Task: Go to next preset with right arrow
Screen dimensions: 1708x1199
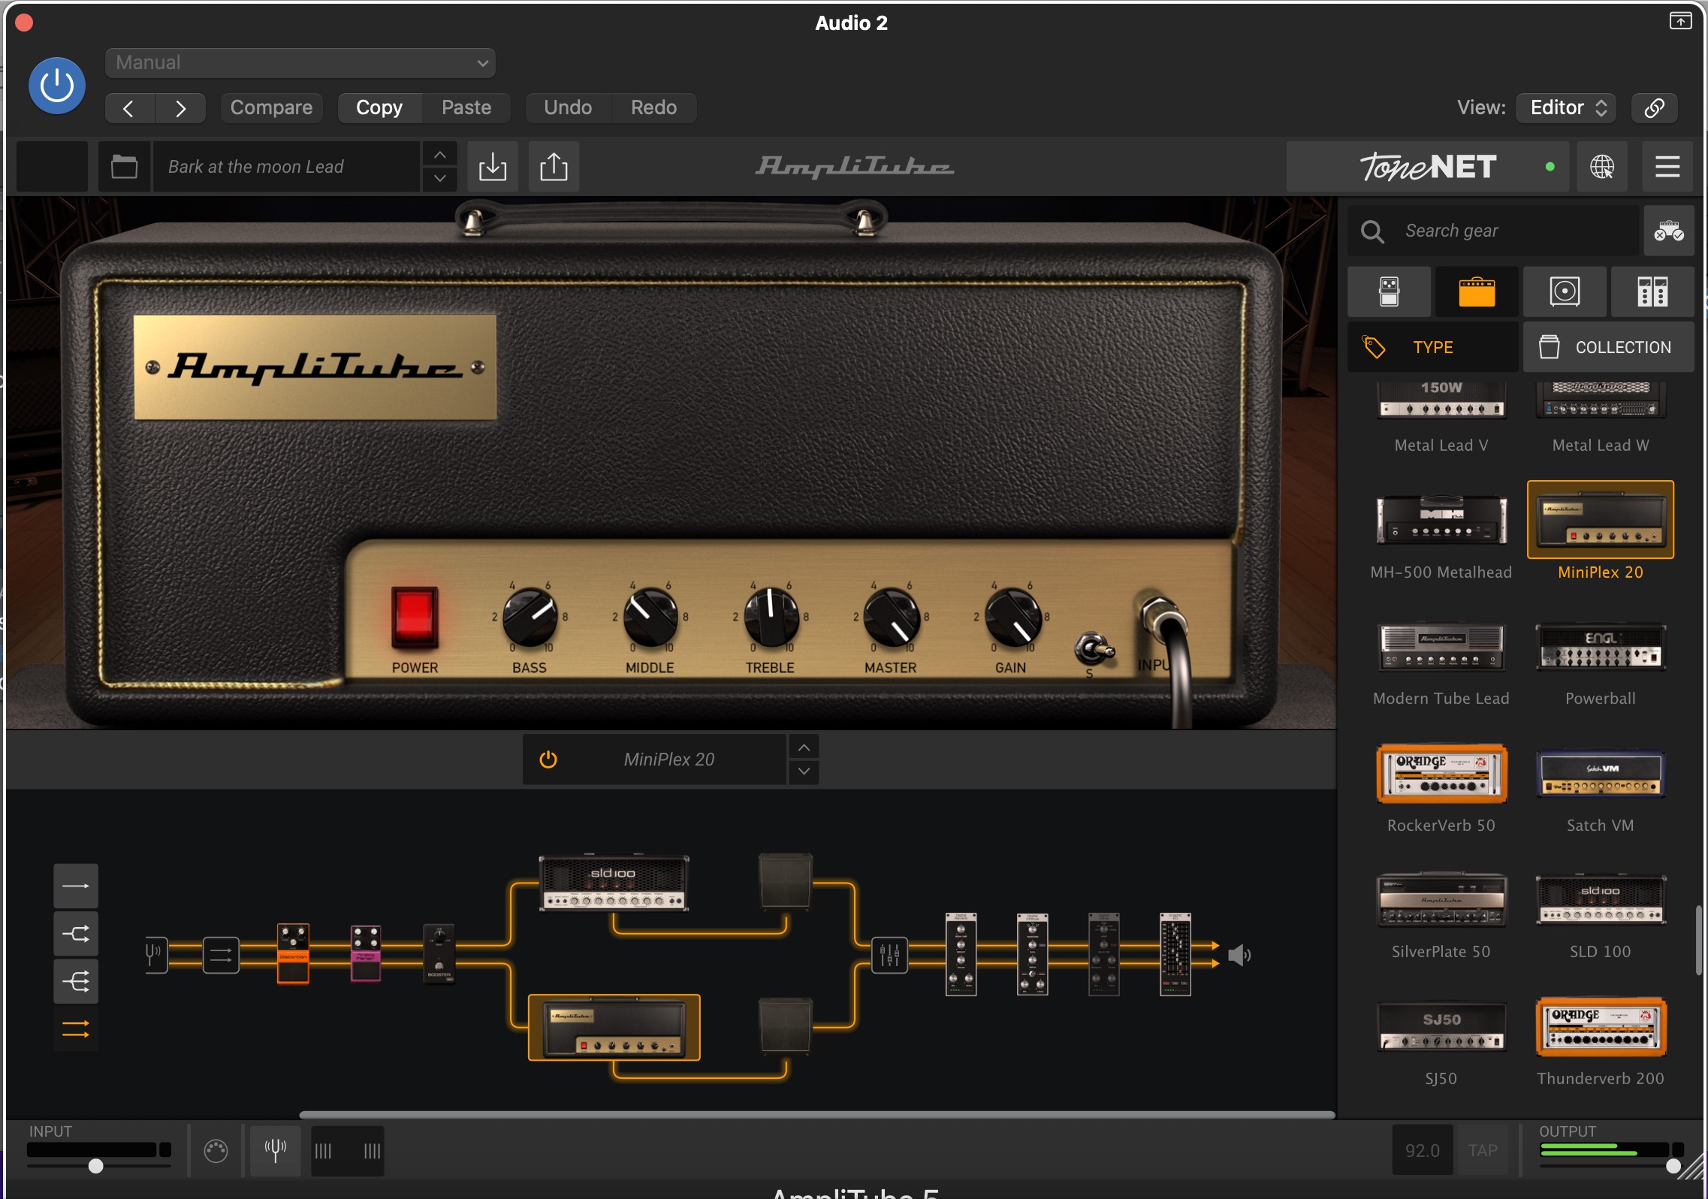Action: pyautogui.click(x=180, y=108)
